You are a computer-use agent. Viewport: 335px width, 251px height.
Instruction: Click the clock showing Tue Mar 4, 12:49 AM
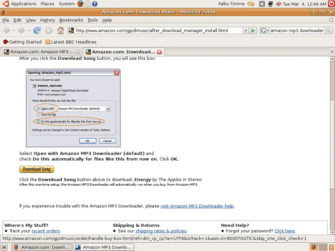pos(305,4)
